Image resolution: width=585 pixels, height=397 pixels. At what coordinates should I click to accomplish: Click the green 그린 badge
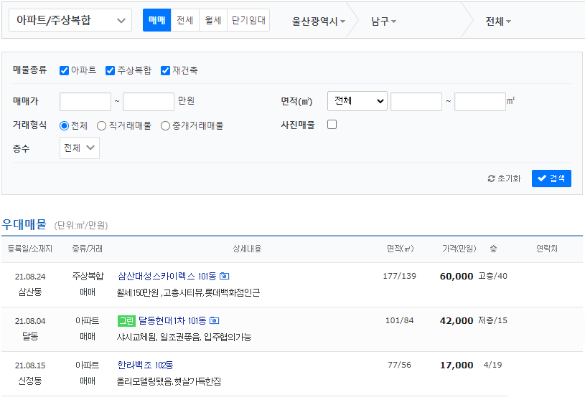[x=126, y=320]
